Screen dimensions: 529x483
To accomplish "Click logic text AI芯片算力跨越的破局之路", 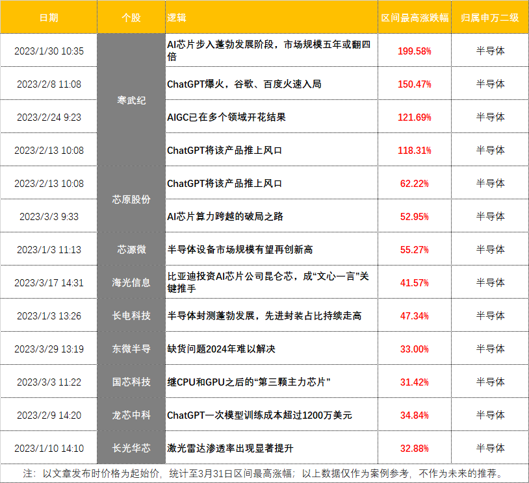I will (225, 216).
